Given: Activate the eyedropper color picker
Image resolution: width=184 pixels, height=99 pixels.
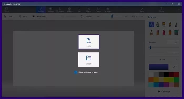Looking at the screenshot, I should 174,67.
